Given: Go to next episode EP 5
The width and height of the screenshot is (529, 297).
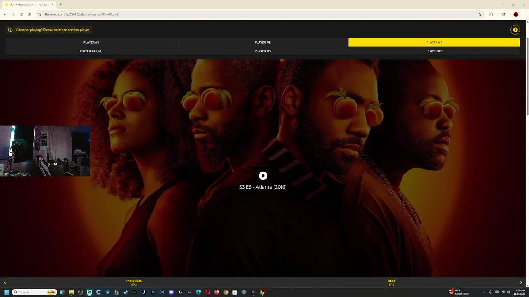Looking at the screenshot, I should (391, 282).
